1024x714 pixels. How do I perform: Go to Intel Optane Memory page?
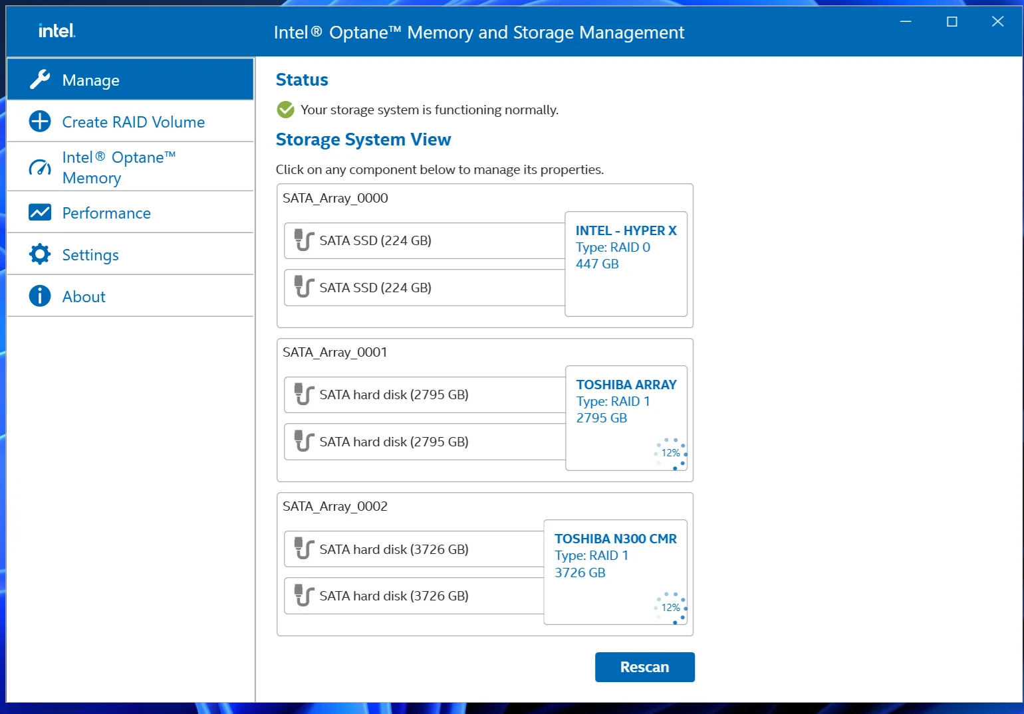pyautogui.click(x=130, y=167)
